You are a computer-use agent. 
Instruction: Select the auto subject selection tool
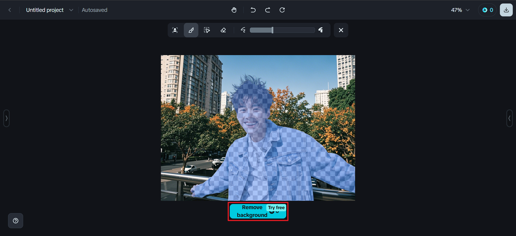click(175, 30)
